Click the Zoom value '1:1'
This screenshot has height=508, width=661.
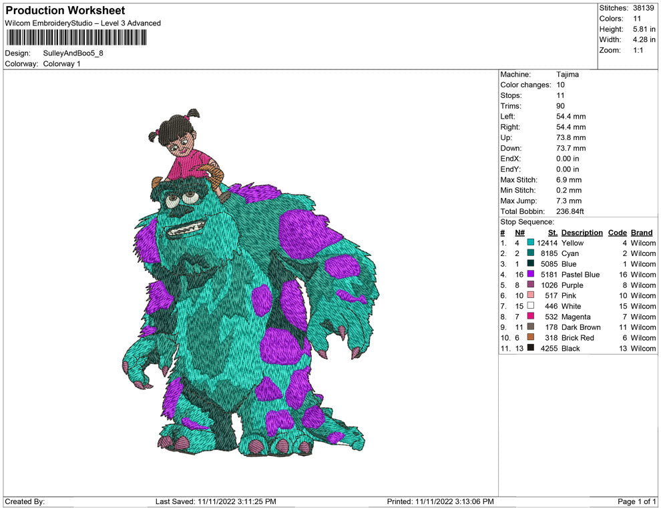[x=638, y=50]
